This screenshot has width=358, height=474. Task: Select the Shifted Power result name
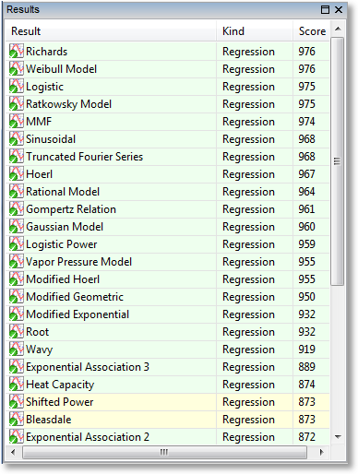click(60, 402)
